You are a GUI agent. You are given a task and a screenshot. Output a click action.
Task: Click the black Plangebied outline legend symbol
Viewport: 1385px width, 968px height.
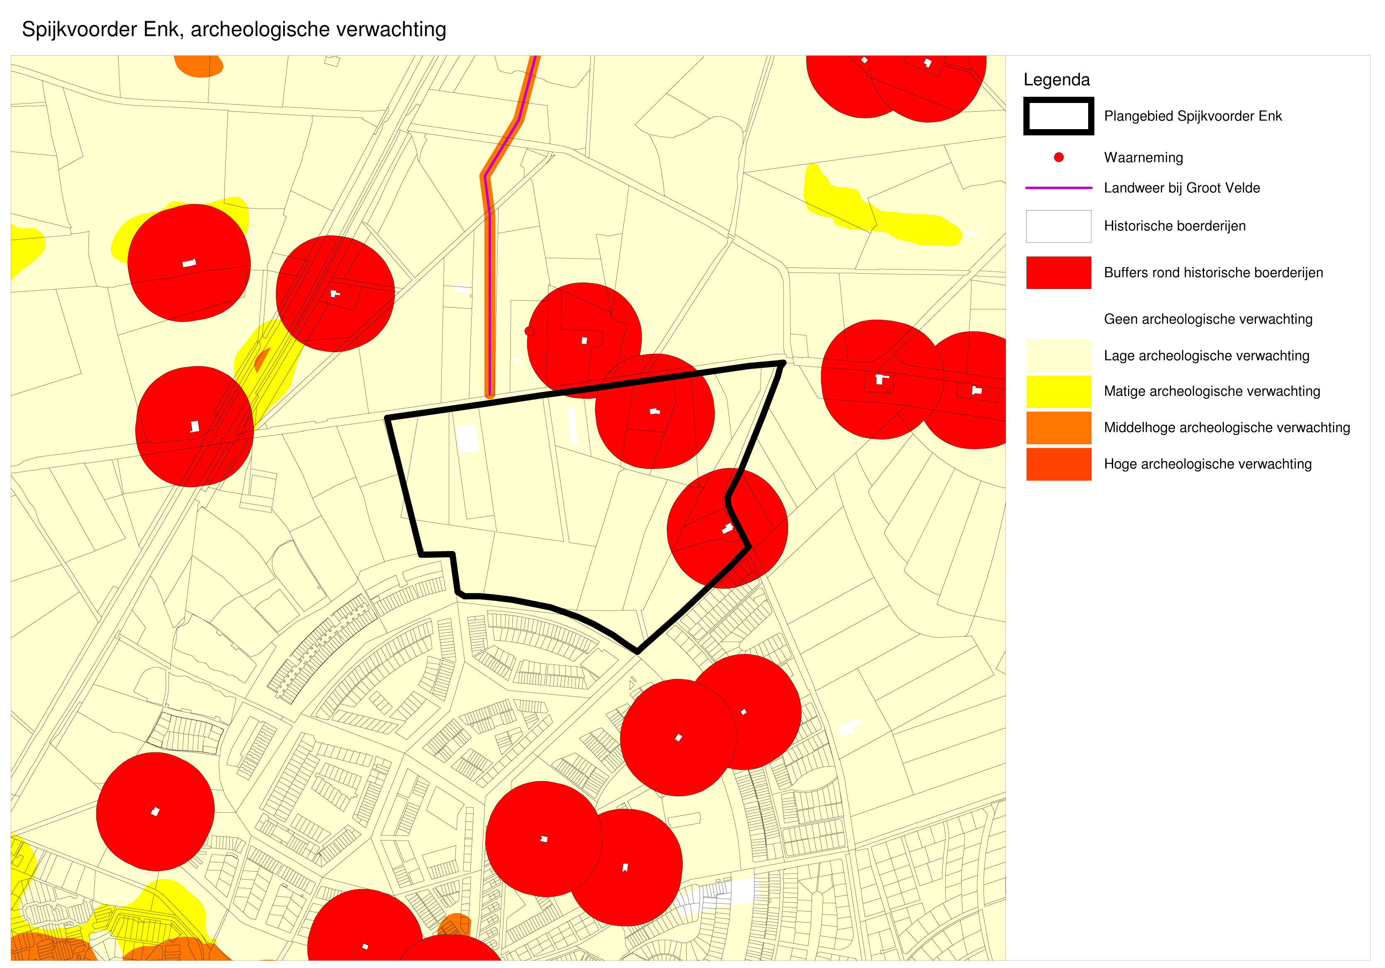(1059, 116)
